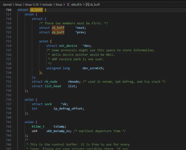Click the 'union' keyword on line 741

click(x=29, y=122)
